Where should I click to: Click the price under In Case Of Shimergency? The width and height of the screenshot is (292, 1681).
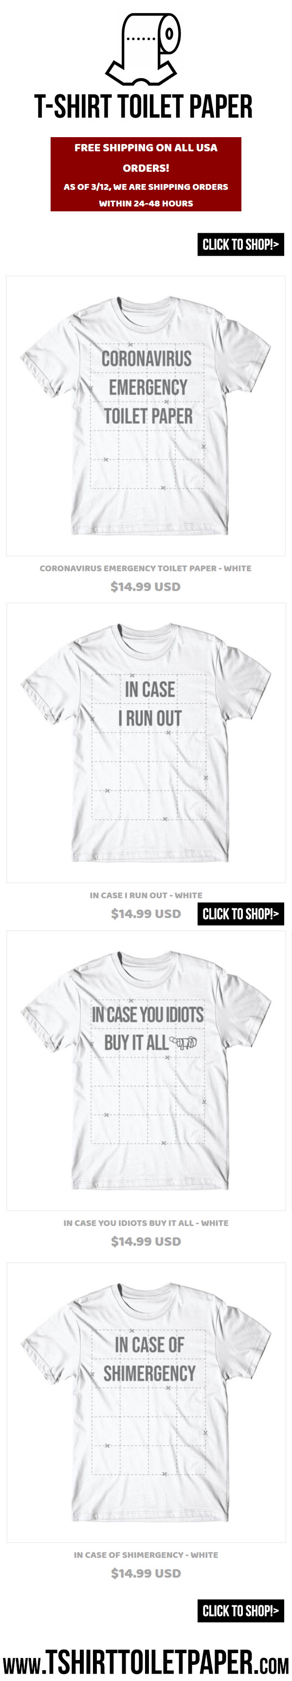[146, 1573]
